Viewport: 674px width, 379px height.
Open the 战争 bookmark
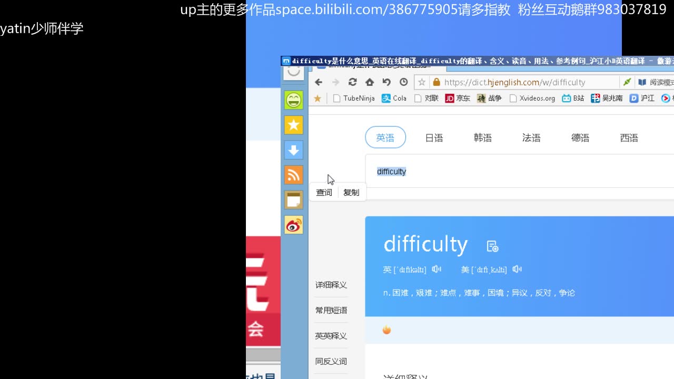tap(489, 98)
